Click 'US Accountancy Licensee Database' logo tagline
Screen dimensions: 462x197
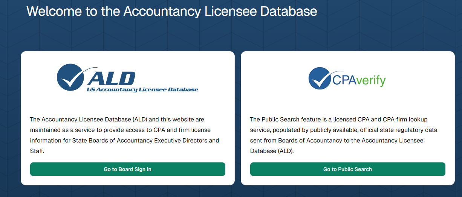142,89
